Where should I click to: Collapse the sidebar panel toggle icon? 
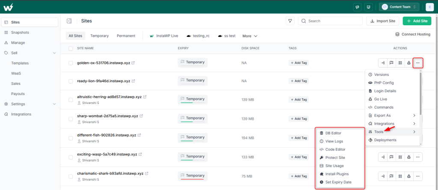click(x=69, y=21)
